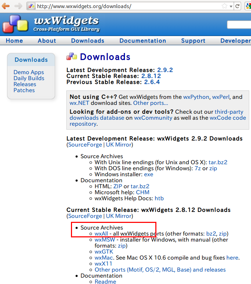Download HTML documentation tar.bz2

point(140,186)
